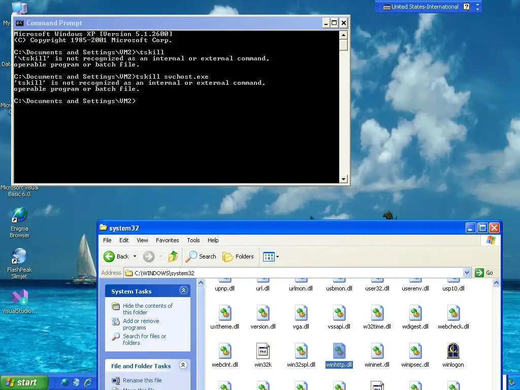Click Hide the contents of this folder
The width and height of the screenshot is (520, 390).
(148, 309)
